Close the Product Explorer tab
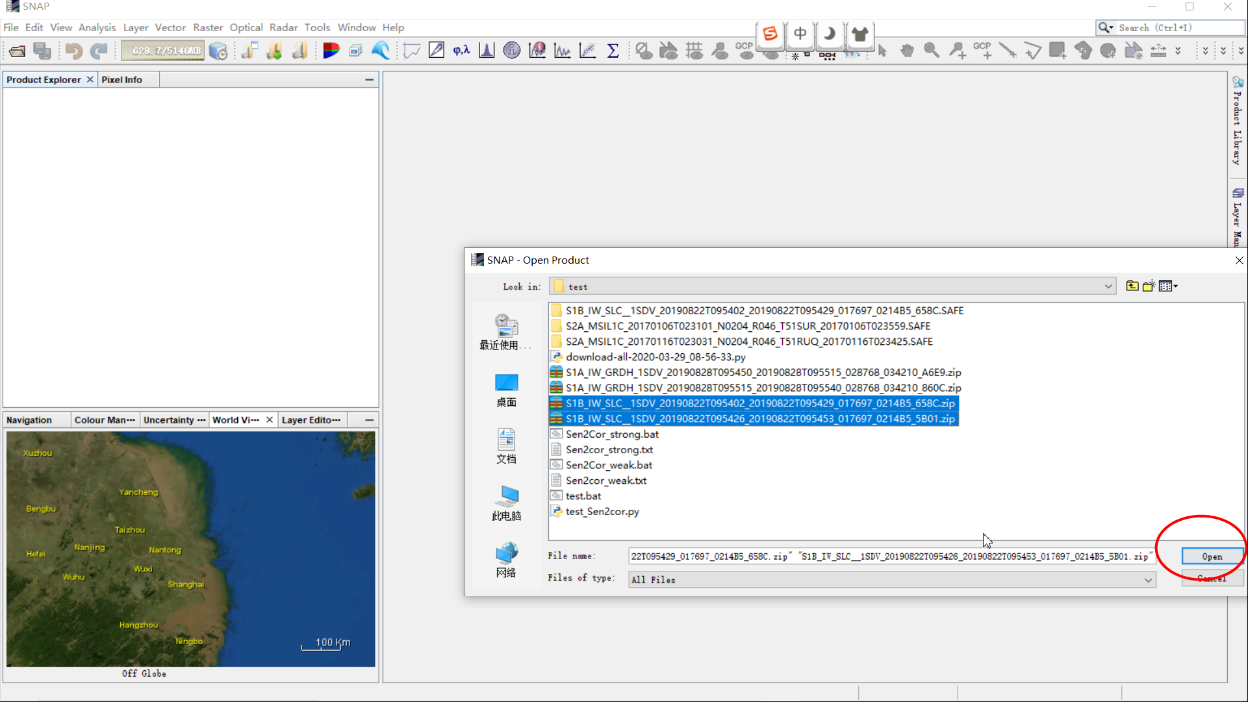The image size is (1248, 702). click(90, 79)
